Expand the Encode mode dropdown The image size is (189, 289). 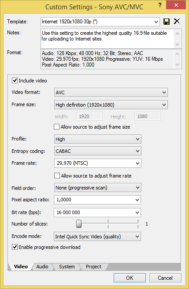tap(97, 237)
